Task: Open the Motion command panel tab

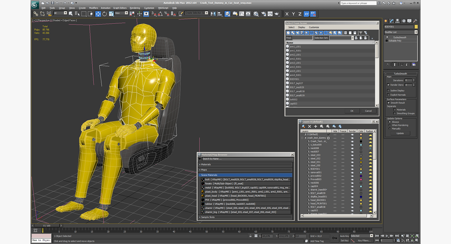Action: pyautogui.click(x=404, y=21)
